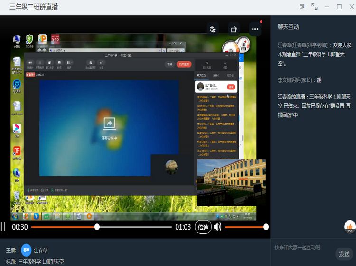Click the share/rotate screen icon
This screenshot has height=266, width=356.
(x=234, y=29)
